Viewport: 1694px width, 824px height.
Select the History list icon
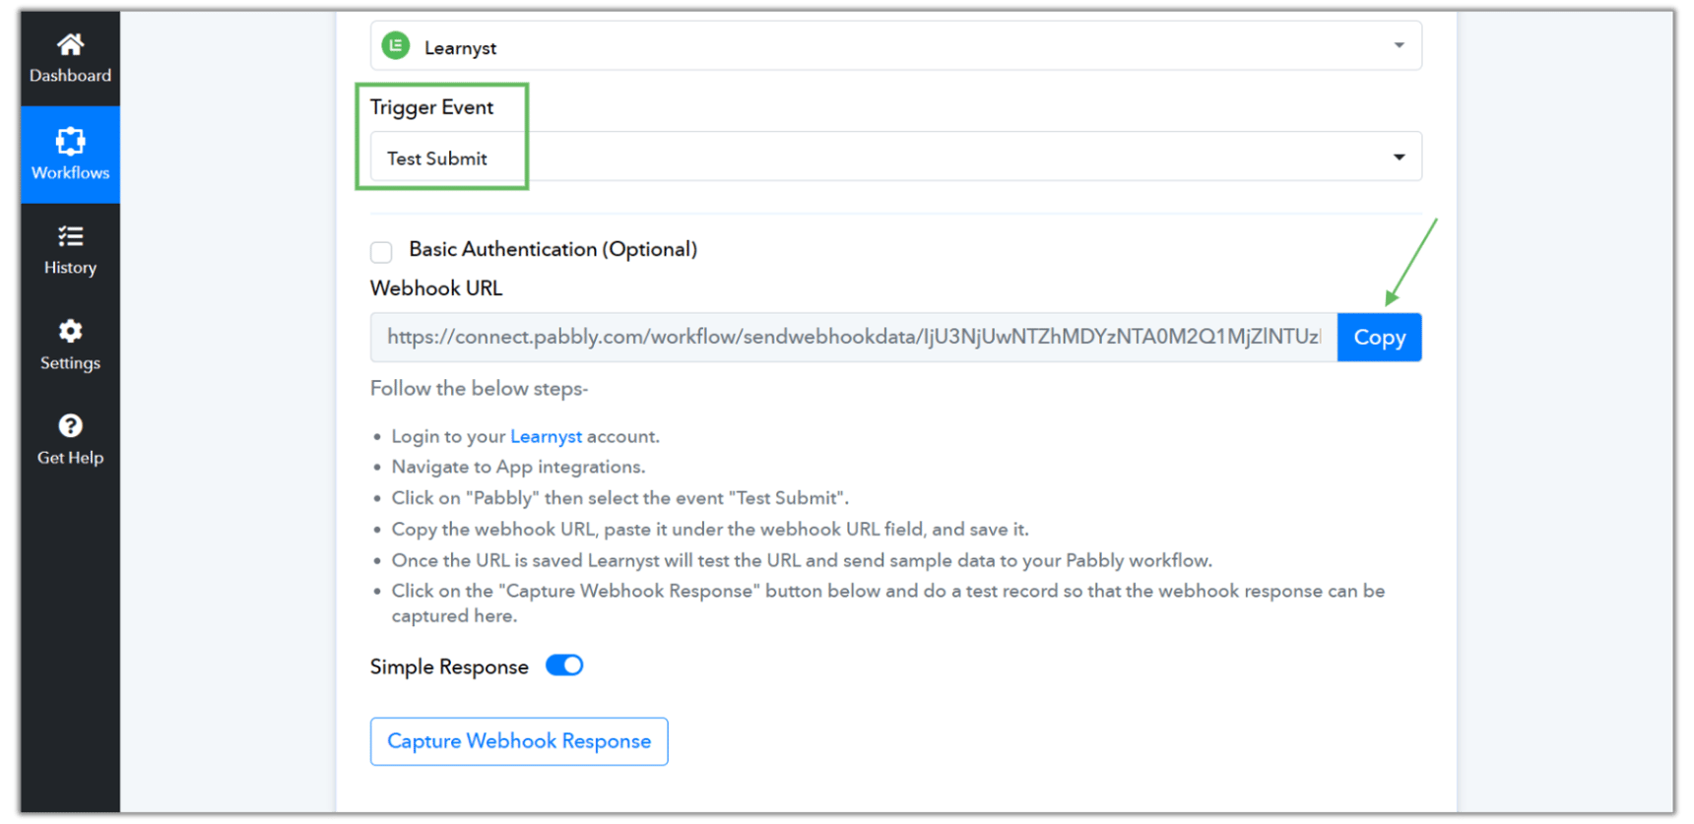pyautogui.click(x=70, y=236)
